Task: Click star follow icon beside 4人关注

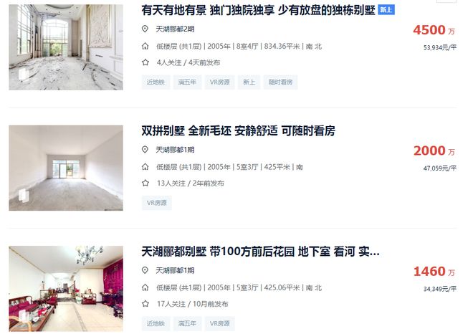Action: point(145,62)
